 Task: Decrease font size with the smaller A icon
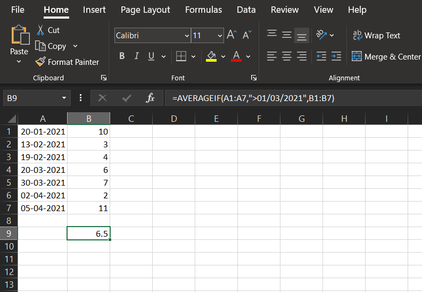tap(247, 35)
